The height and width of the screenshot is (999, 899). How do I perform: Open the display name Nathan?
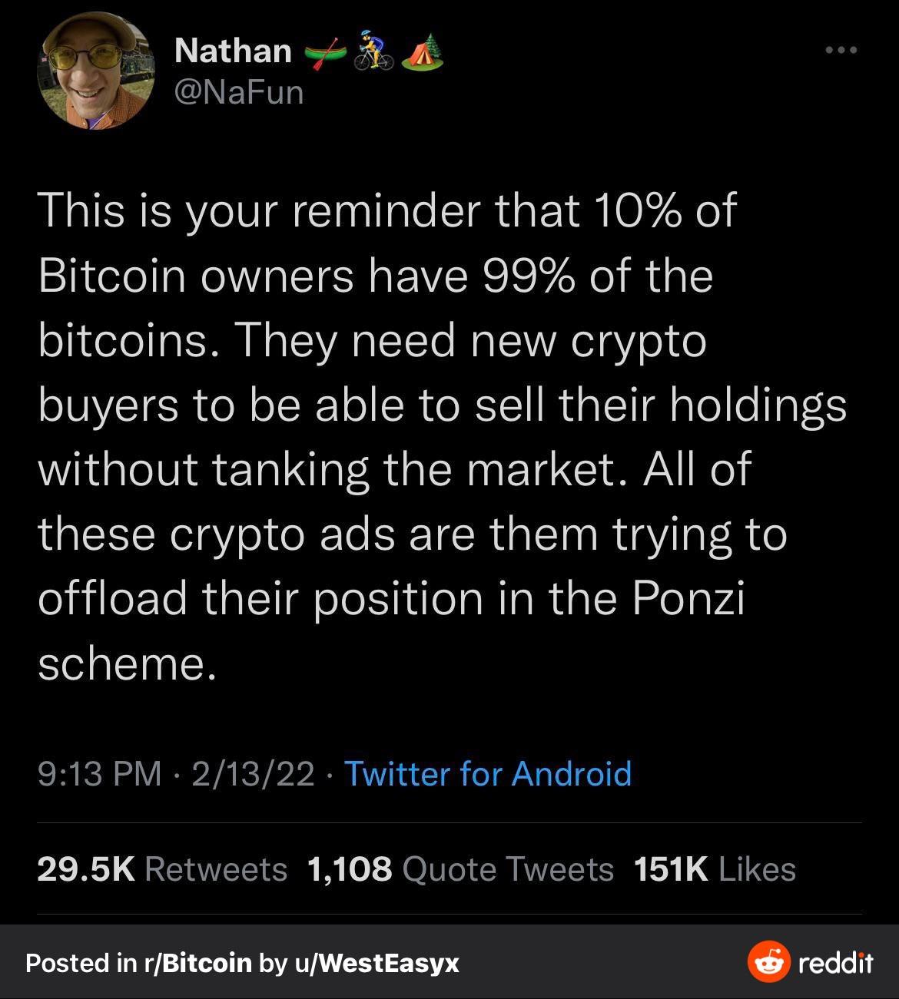(233, 51)
